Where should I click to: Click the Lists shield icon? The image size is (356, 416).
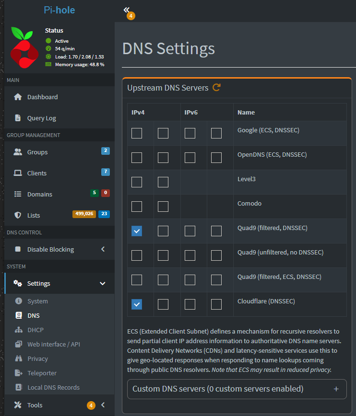coord(18,215)
